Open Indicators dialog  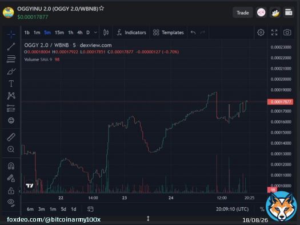131,32
